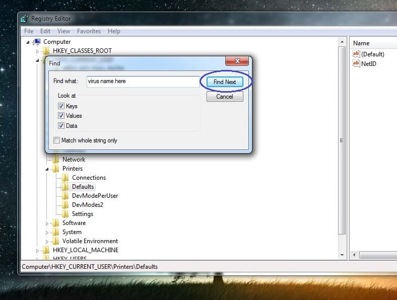Select the Volatile Environment folder icon

[56, 241]
